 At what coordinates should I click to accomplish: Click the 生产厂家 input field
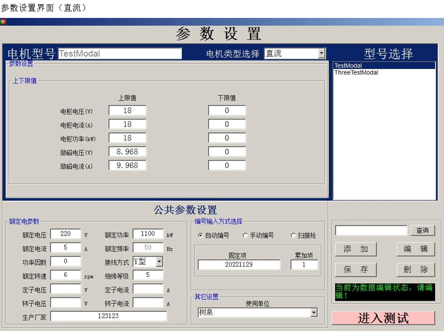point(108,316)
